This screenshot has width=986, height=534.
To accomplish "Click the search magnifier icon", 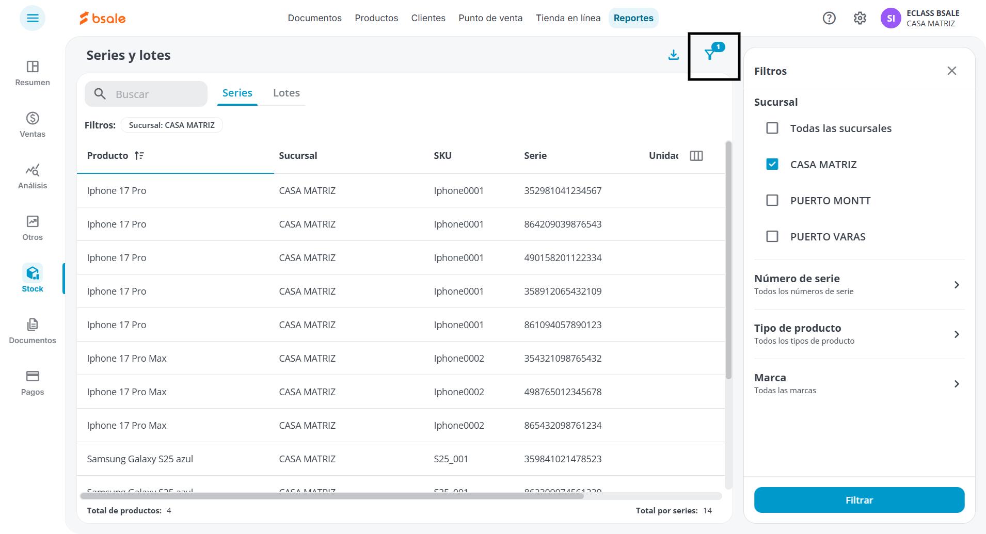I will click(100, 94).
